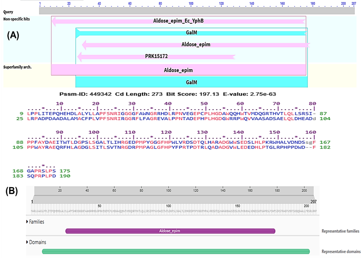The image size is (361, 258).
Task: Click the gray Query sequence bar
Action: click(197, 11)
